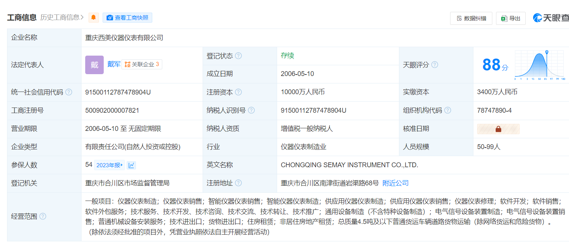This screenshot has height=251, width=569.
Task: Unlock the 核准日期 locked value
Action: click(x=498, y=129)
